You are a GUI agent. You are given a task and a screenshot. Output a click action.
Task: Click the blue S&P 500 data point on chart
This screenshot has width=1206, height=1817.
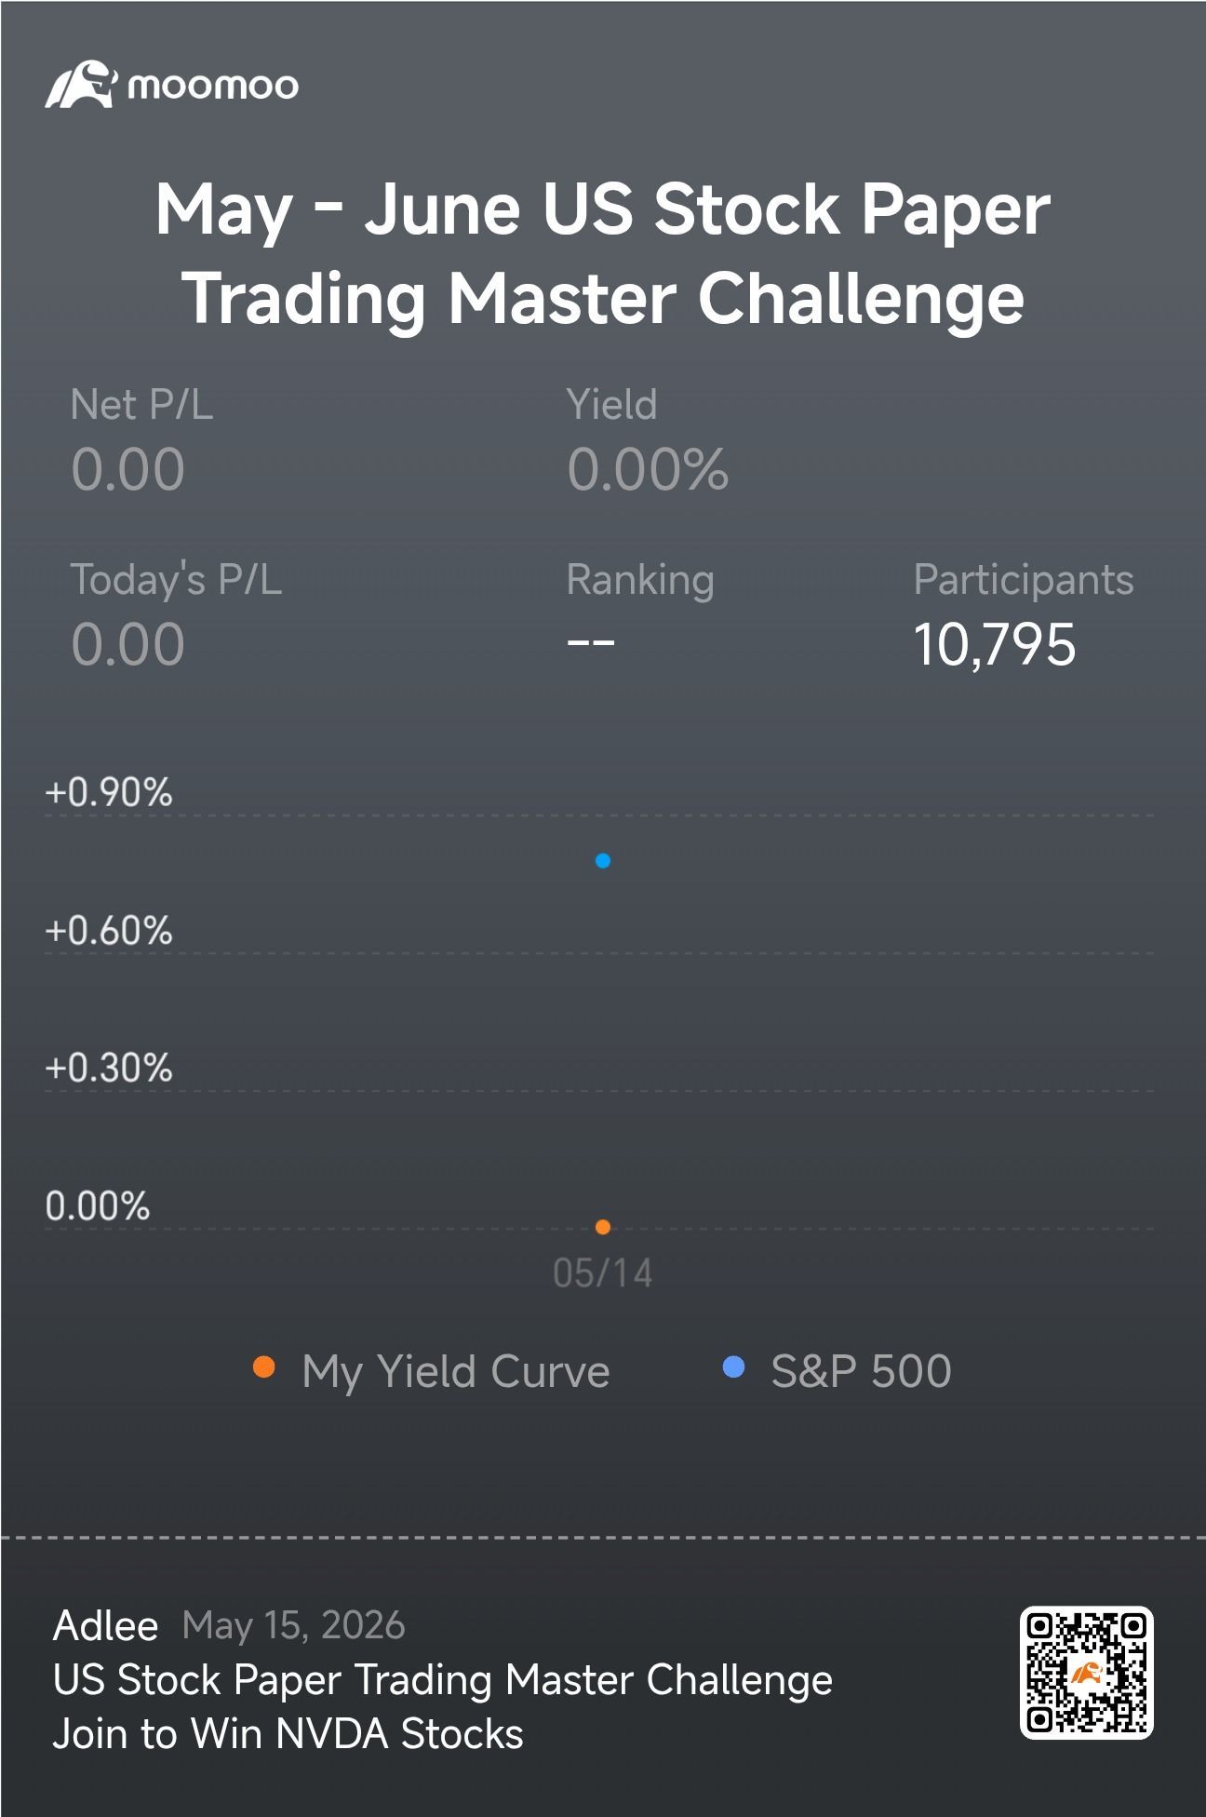(x=603, y=861)
